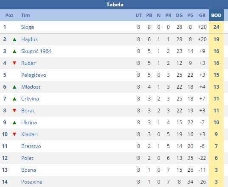Click the red down arrow beside Rudar
This screenshot has height=187, width=228.
[x=14, y=63]
